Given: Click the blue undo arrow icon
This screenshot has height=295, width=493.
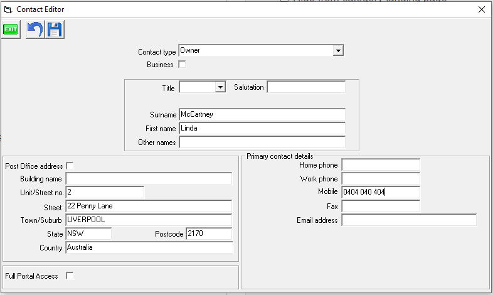Looking at the screenshot, I should point(35,29).
